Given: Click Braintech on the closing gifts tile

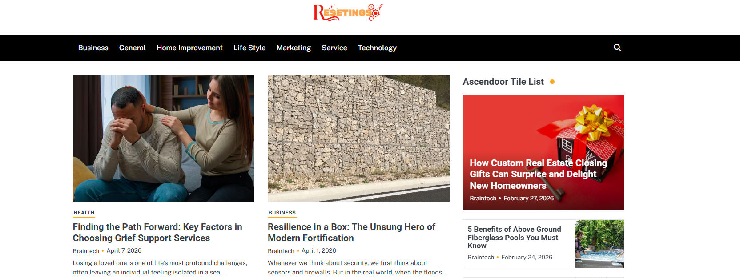Looking at the screenshot, I should 483,198.
